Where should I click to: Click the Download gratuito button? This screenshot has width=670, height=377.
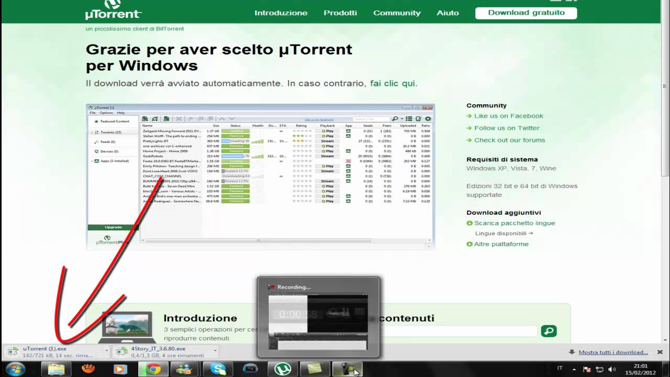[526, 13]
